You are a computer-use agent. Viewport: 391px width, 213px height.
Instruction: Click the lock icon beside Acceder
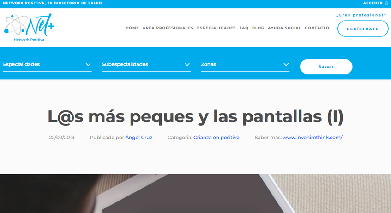pos(386,3)
